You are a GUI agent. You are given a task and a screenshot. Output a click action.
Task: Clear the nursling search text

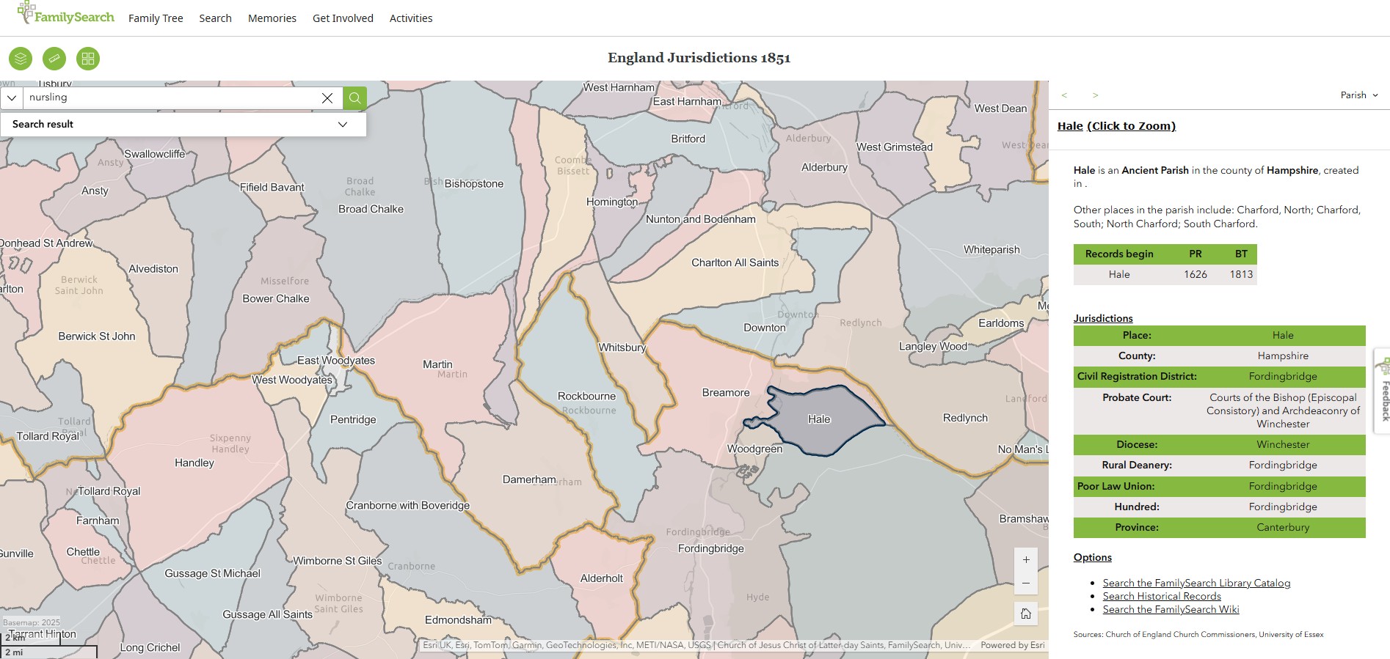click(x=327, y=97)
